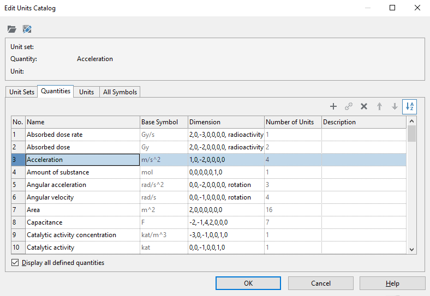Select the Capacitance row name
The width and height of the screenshot is (430, 296).
pos(45,222)
